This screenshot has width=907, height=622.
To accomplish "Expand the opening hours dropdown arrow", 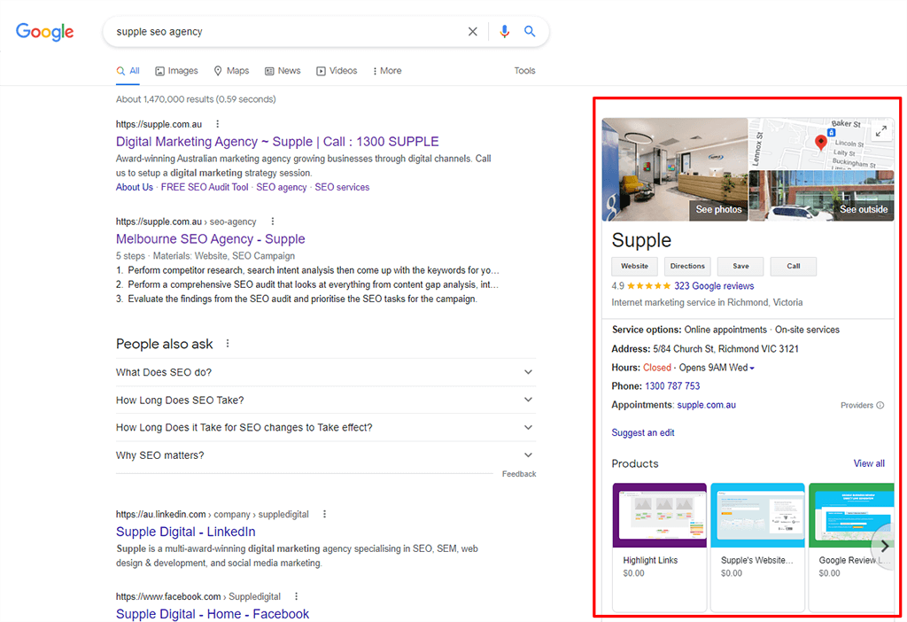I will pos(752,368).
